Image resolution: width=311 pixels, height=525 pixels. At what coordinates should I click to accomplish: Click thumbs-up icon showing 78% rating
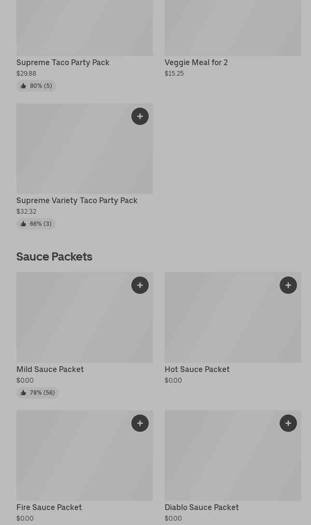pos(23,393)
